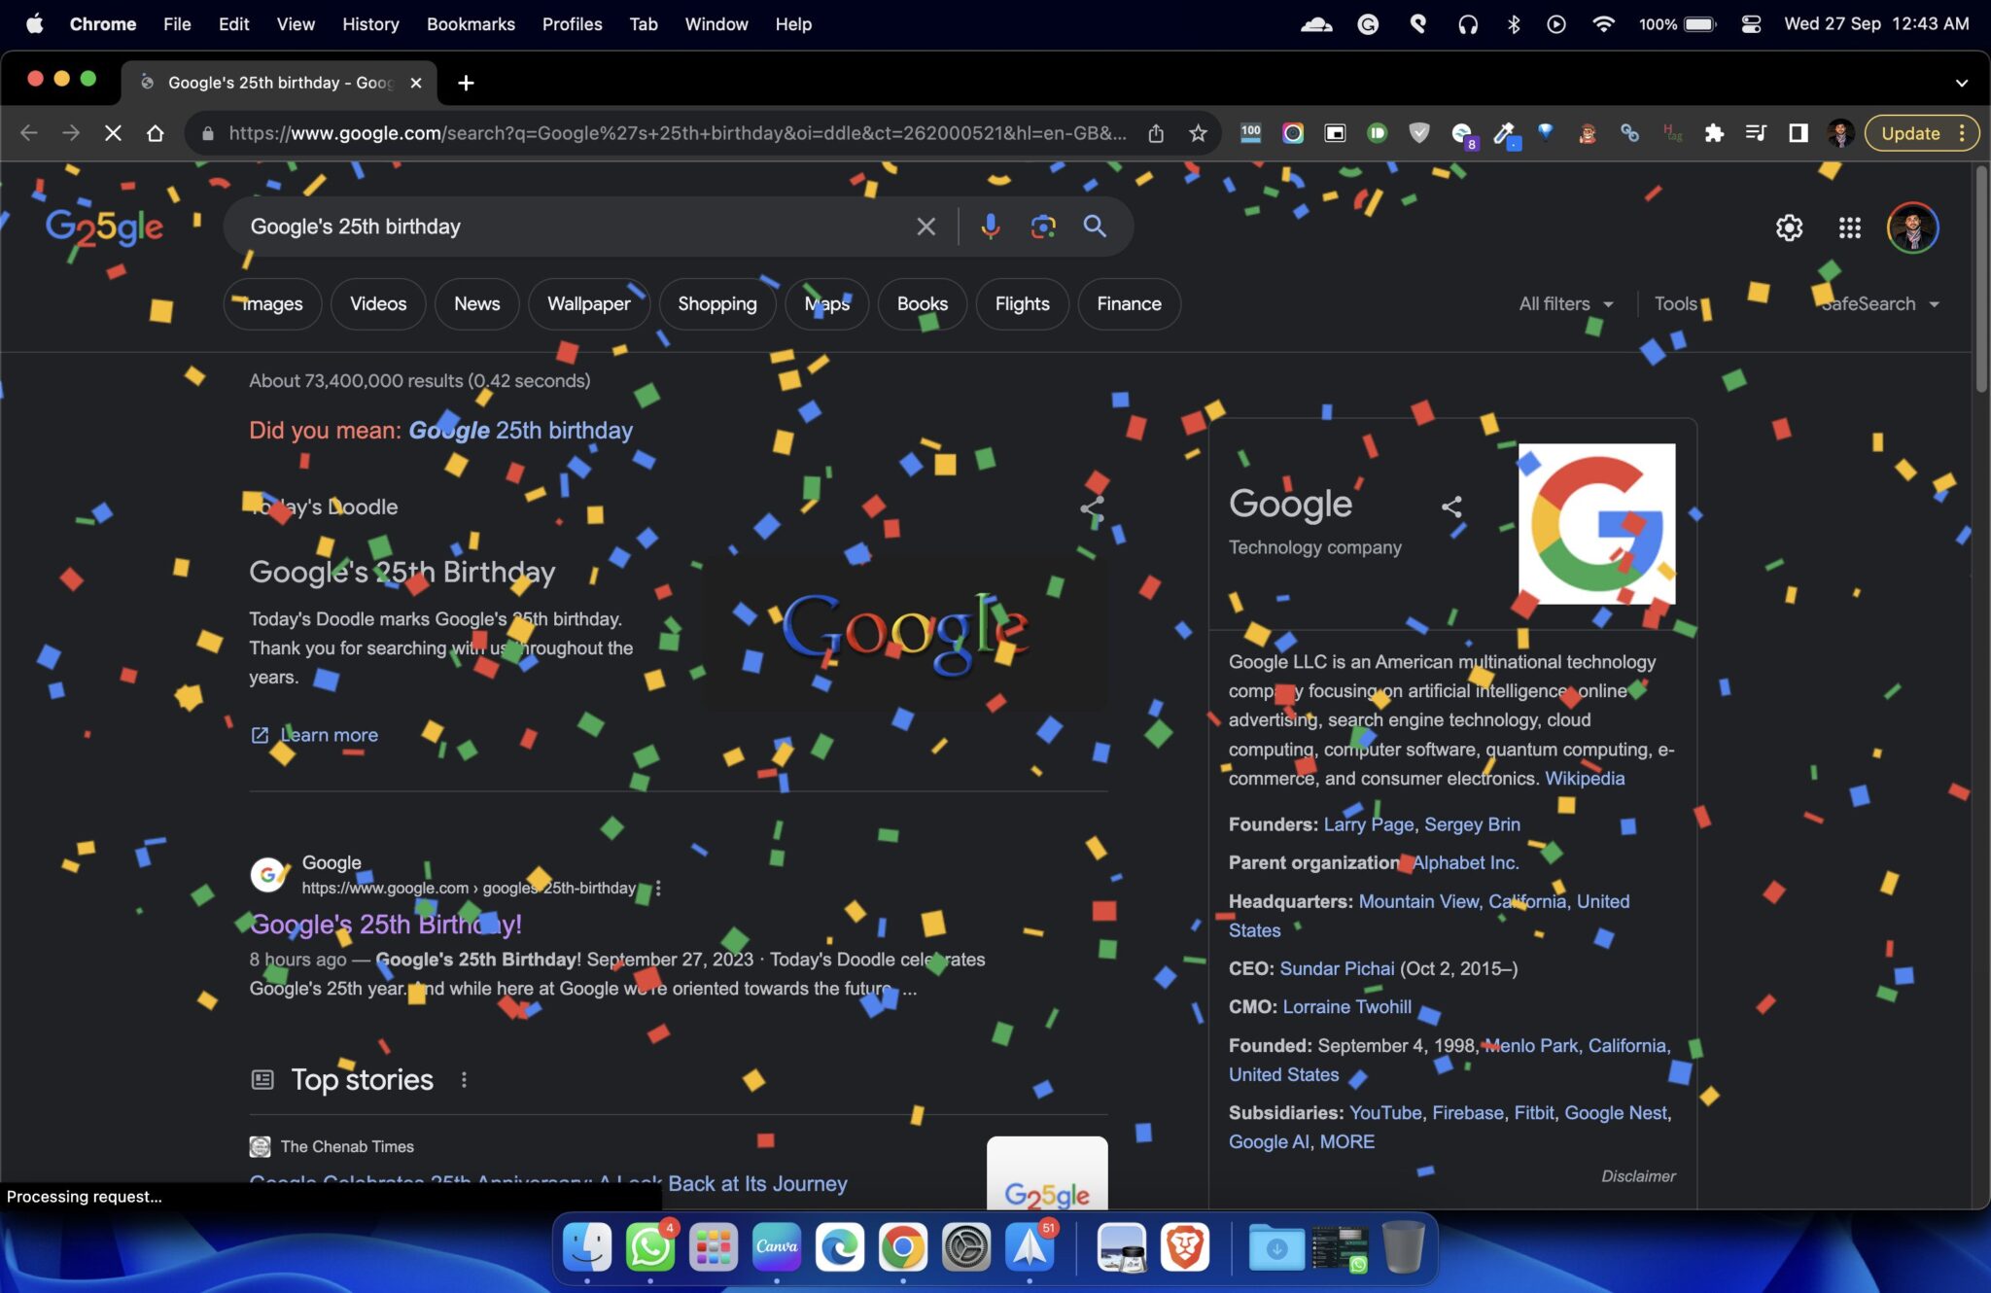Screen dimensions: 1991x1293
Task: Click the Lorraine Twohill link
Action: (x=1347, y=1006)
